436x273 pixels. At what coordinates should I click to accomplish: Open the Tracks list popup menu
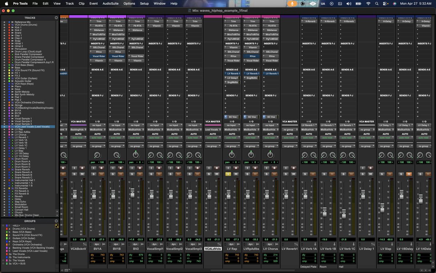pos(56,17)
